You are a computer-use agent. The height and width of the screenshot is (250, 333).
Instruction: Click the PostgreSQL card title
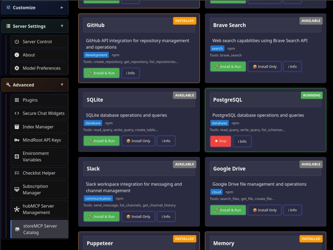click(228, 100)
